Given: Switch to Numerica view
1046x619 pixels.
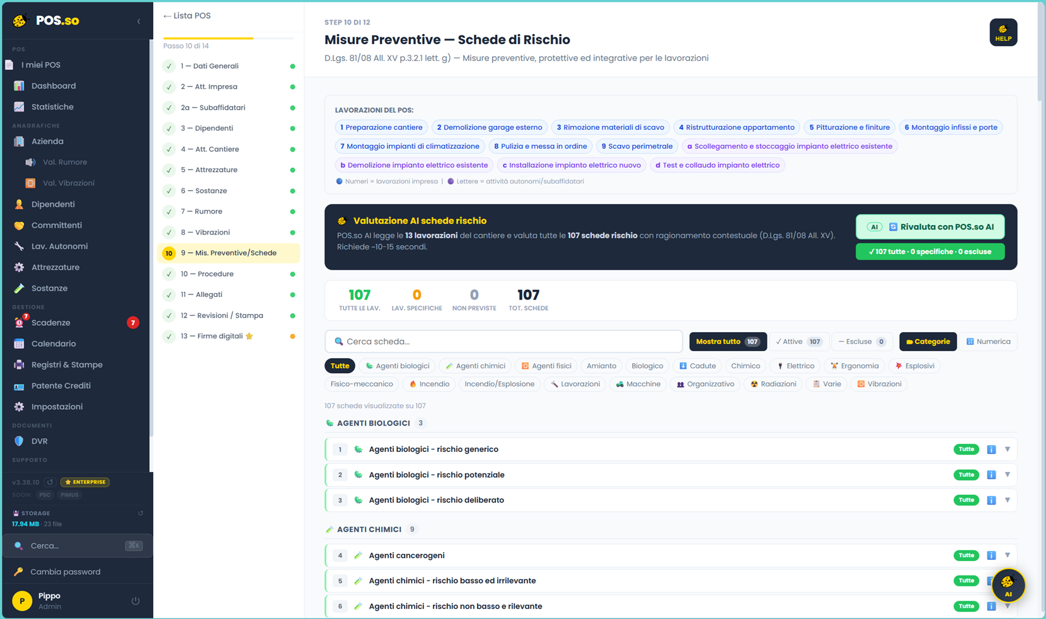Looking at the screenshot, I should point(989,342).
